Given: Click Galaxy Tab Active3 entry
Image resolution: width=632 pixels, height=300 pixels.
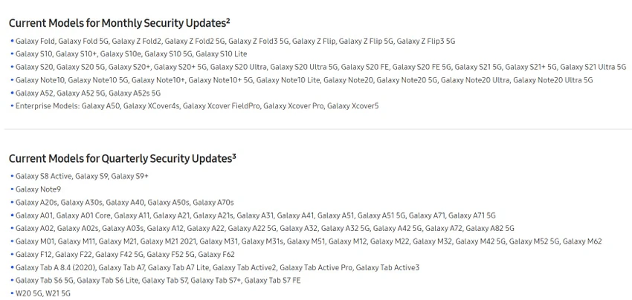Looking at the screenshot, I should pos(387,267).
